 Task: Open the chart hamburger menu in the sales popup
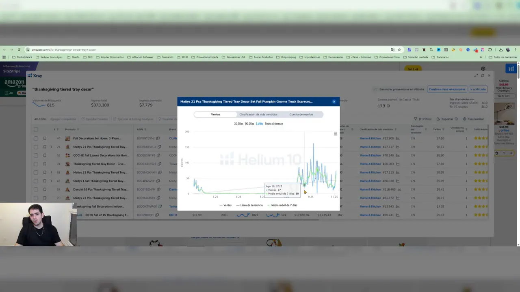tap(335, 134)
